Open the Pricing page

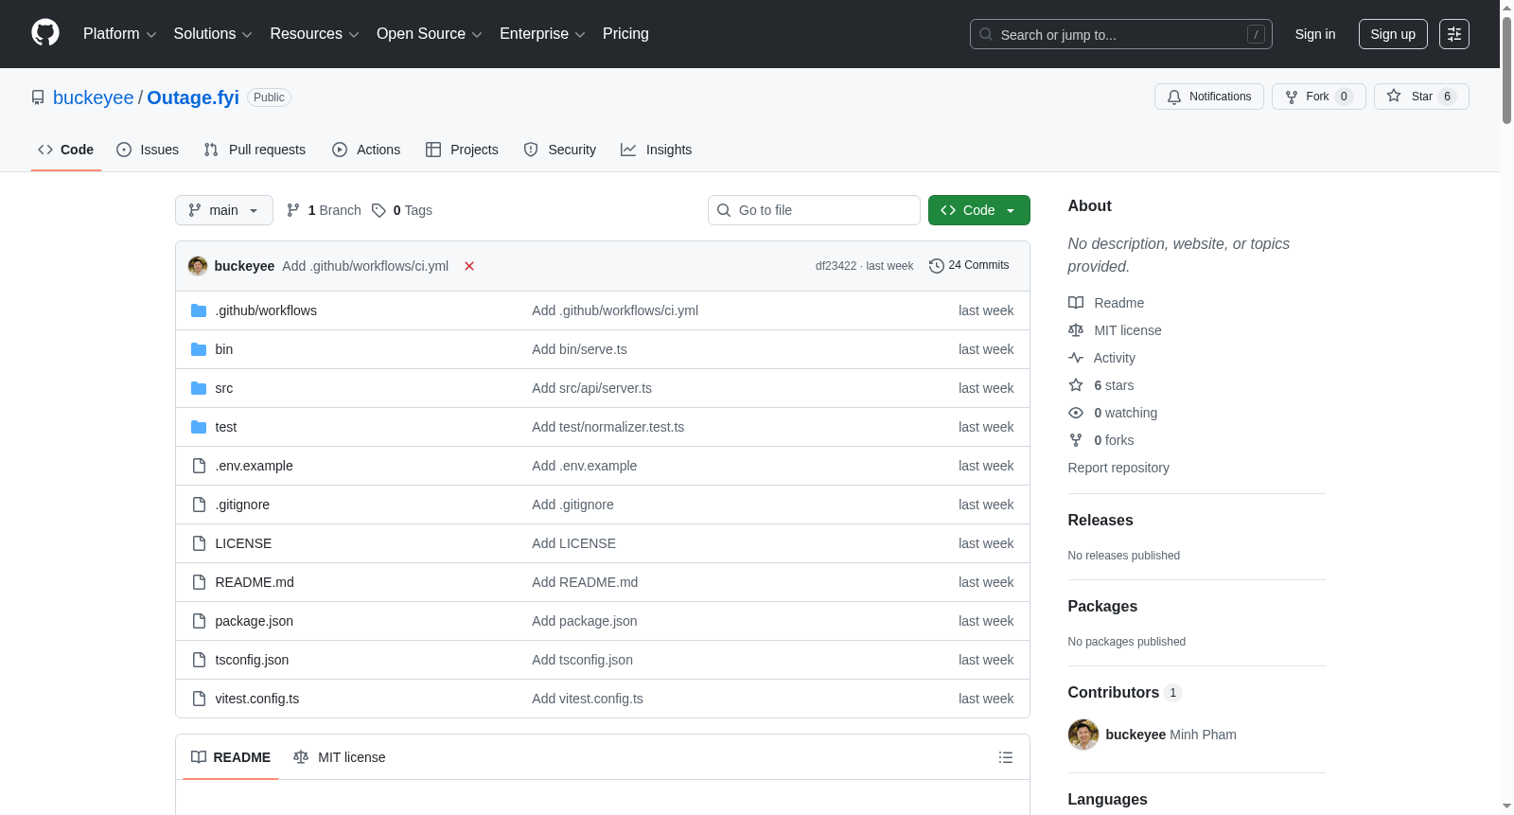click(625, 34)
